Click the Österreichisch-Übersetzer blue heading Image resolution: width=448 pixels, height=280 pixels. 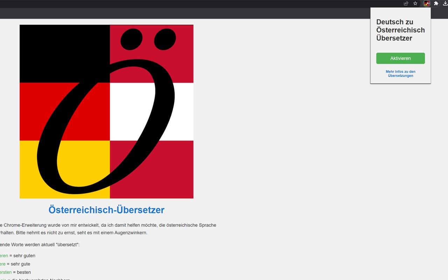106,210
